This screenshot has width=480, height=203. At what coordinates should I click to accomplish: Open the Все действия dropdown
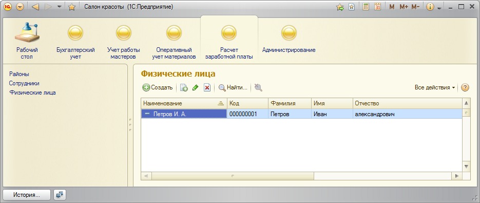pyautogui.click(x=435, y=88)
